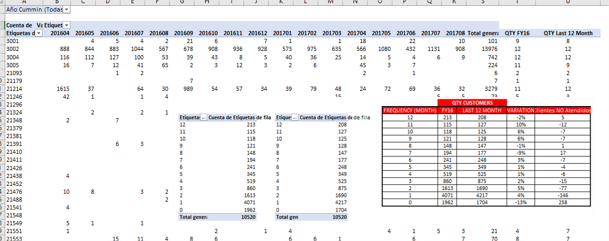Viewport: 609px width, 241px height.
Task: Open the Etiquetas dropdown of the pivot listing 213
Action: point(204,118)
